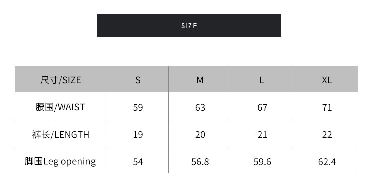Click the S size column header
The image size is (374, 193).
(x=138, y=80)
